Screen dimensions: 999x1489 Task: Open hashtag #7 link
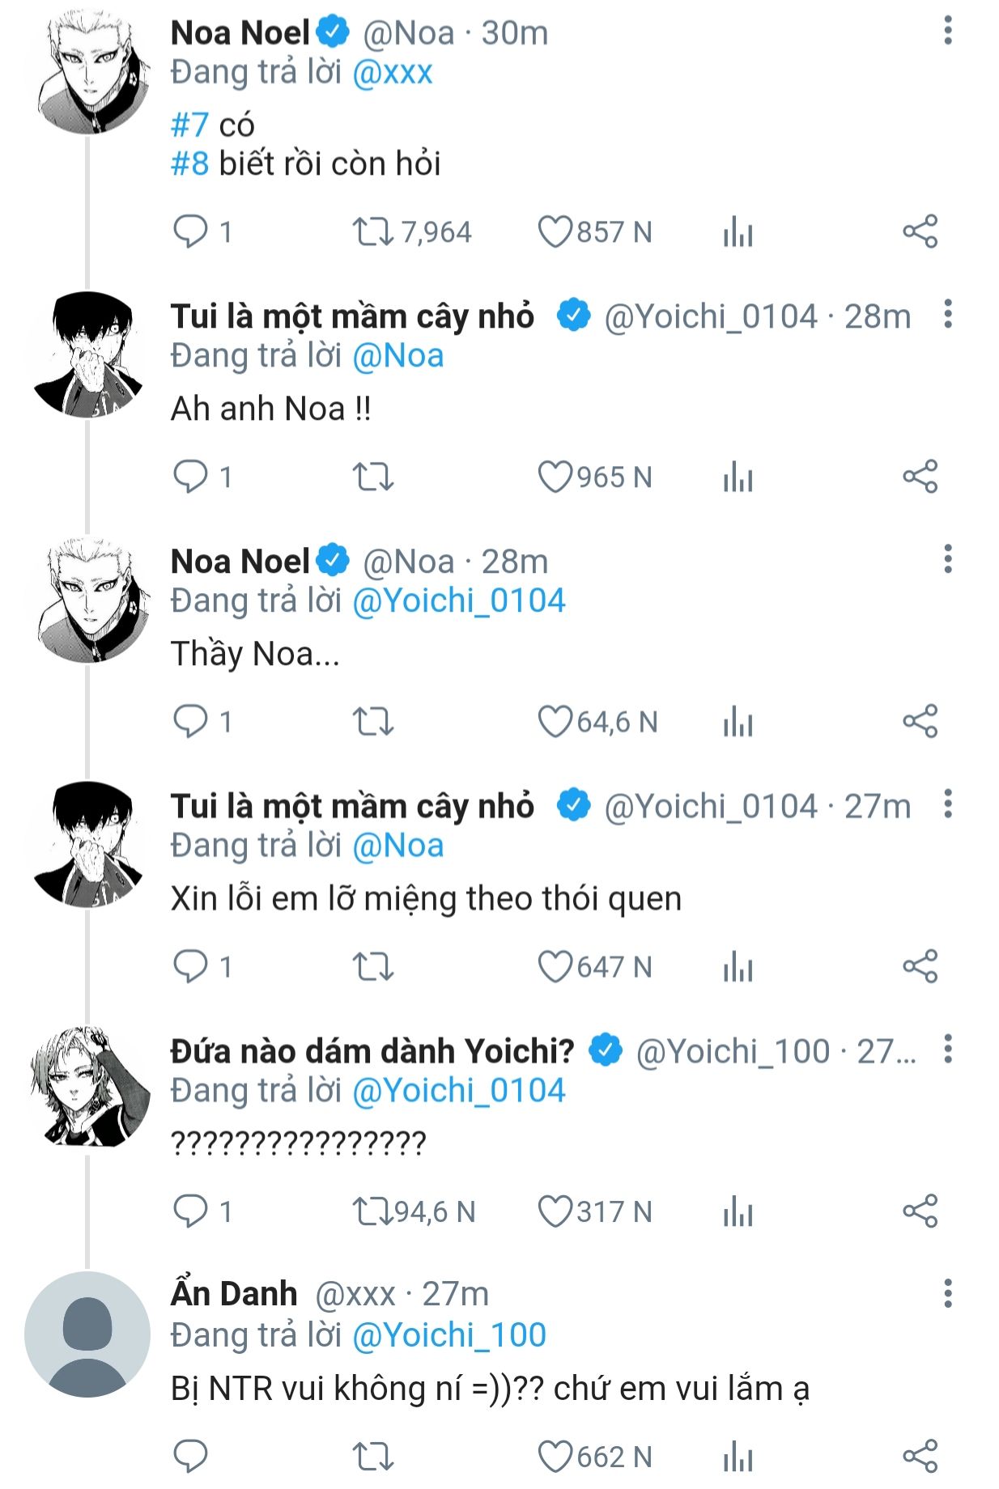click(x=190, y=125)
